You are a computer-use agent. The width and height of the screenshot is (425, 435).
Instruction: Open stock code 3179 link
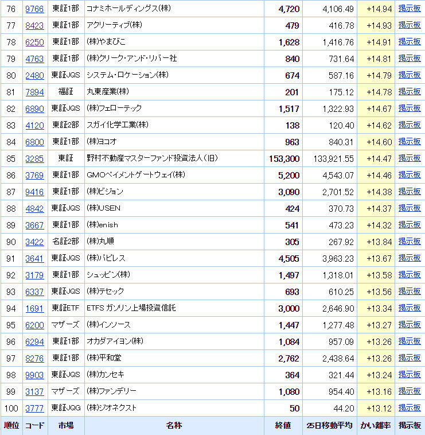[x=34, y=275]
